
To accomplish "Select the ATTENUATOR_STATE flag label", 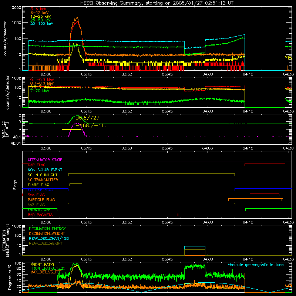I will [x=45, y=160].
